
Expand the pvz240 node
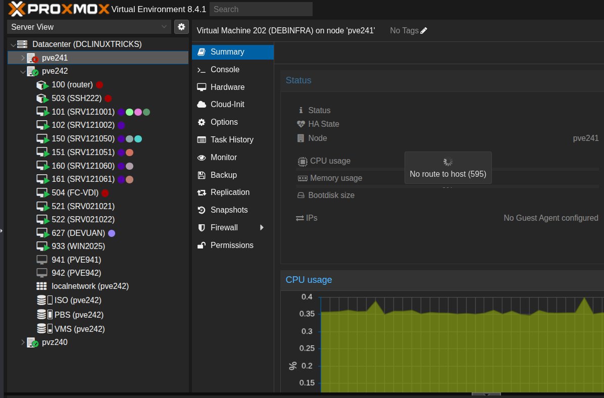pos(23,342)
